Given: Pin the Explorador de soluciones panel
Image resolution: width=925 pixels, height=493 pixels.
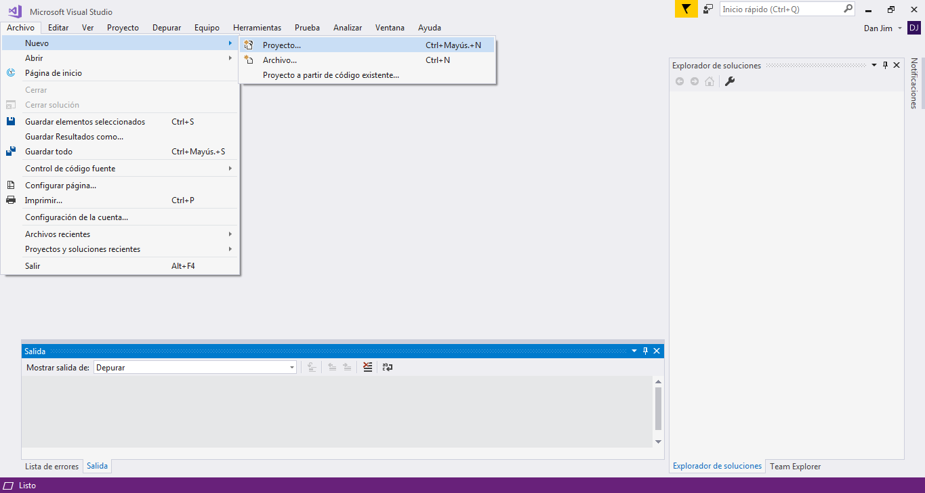Looking at the screenshot, I should 885,65.
